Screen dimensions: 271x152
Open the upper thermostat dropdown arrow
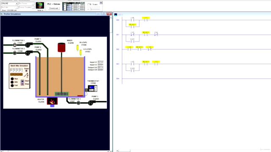coord(96,87)
